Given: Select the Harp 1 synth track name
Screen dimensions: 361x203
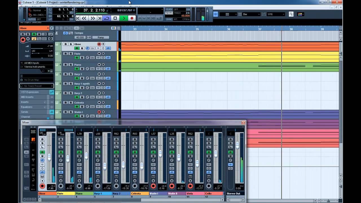Looking at the screenshot, I should (82, 84).
